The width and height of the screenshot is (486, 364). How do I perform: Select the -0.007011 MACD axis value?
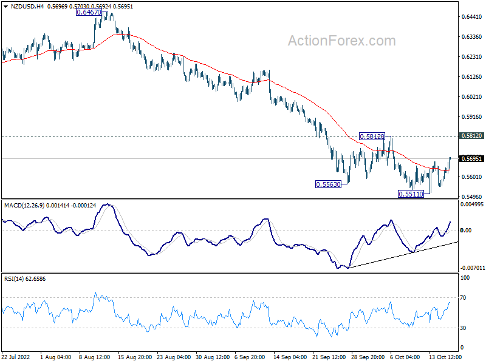coord(473,268)
